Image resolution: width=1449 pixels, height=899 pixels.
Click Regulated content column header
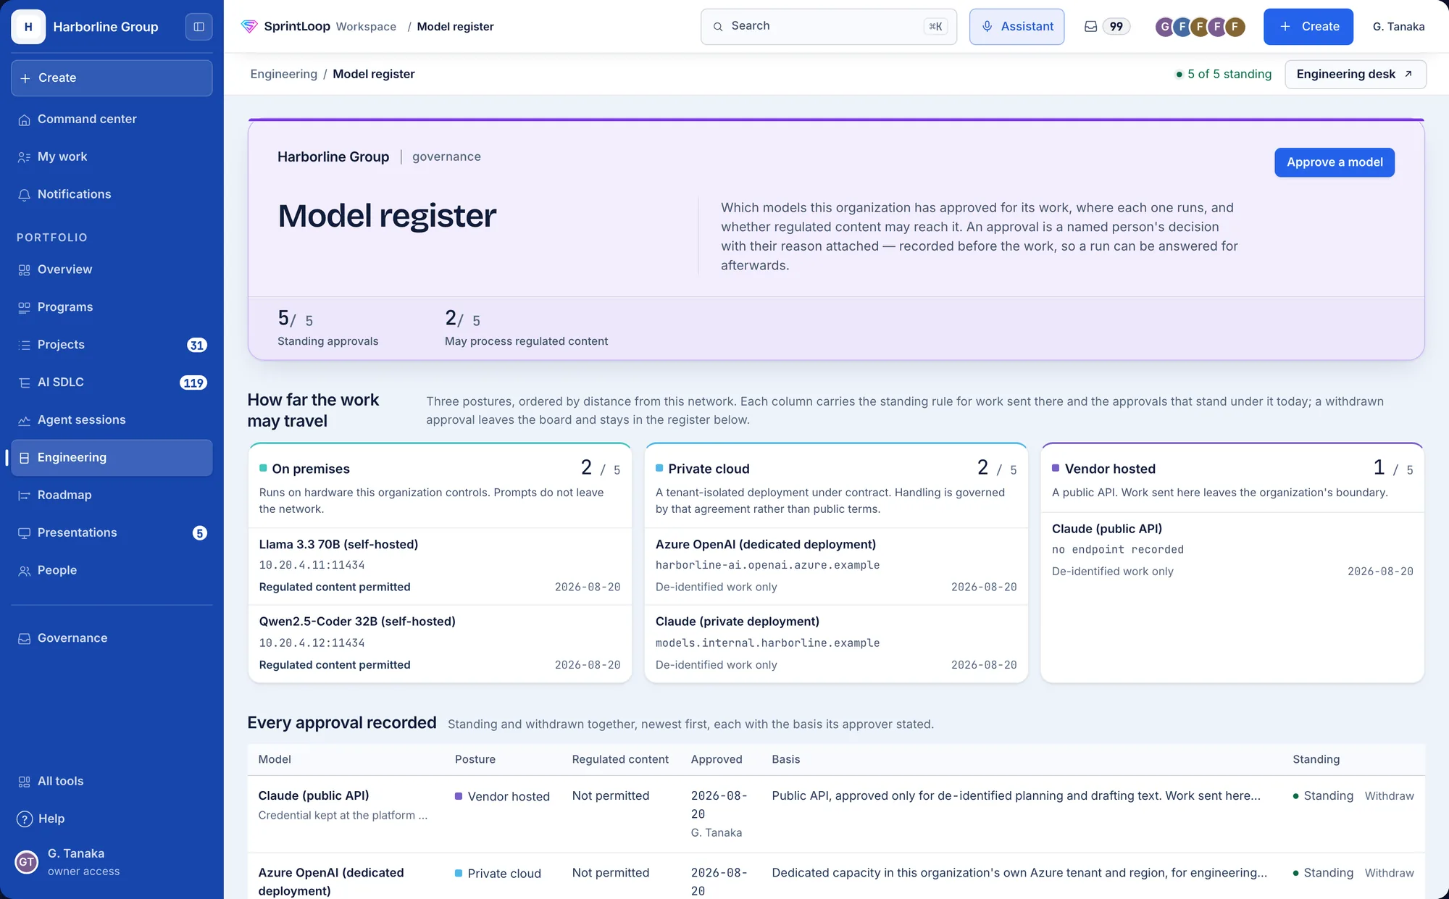620,759
